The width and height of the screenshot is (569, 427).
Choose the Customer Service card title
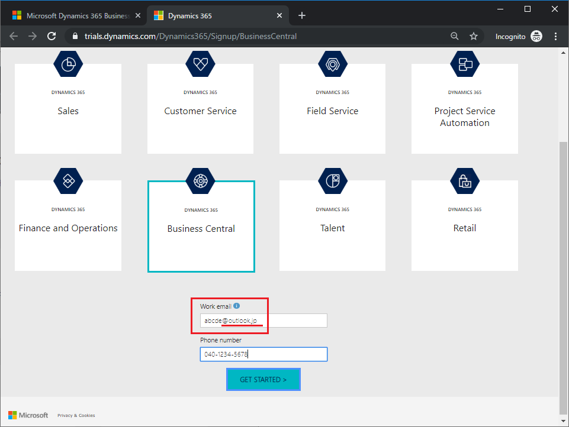(200, 111)
